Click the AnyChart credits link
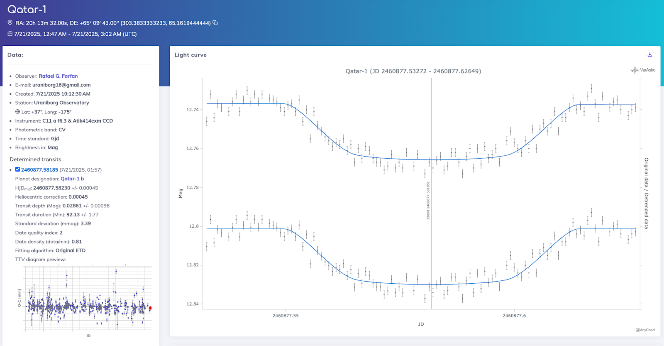The width and height of the screenshot is (664, 346). (x=645, y=330)
